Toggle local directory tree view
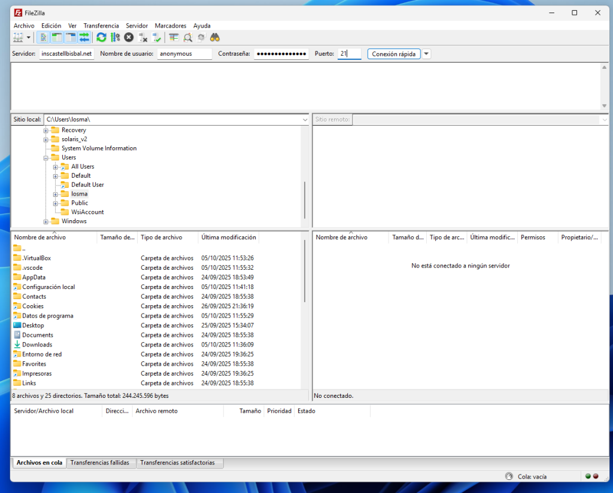This screenshot has width=613, height=493. coord(57,38)
